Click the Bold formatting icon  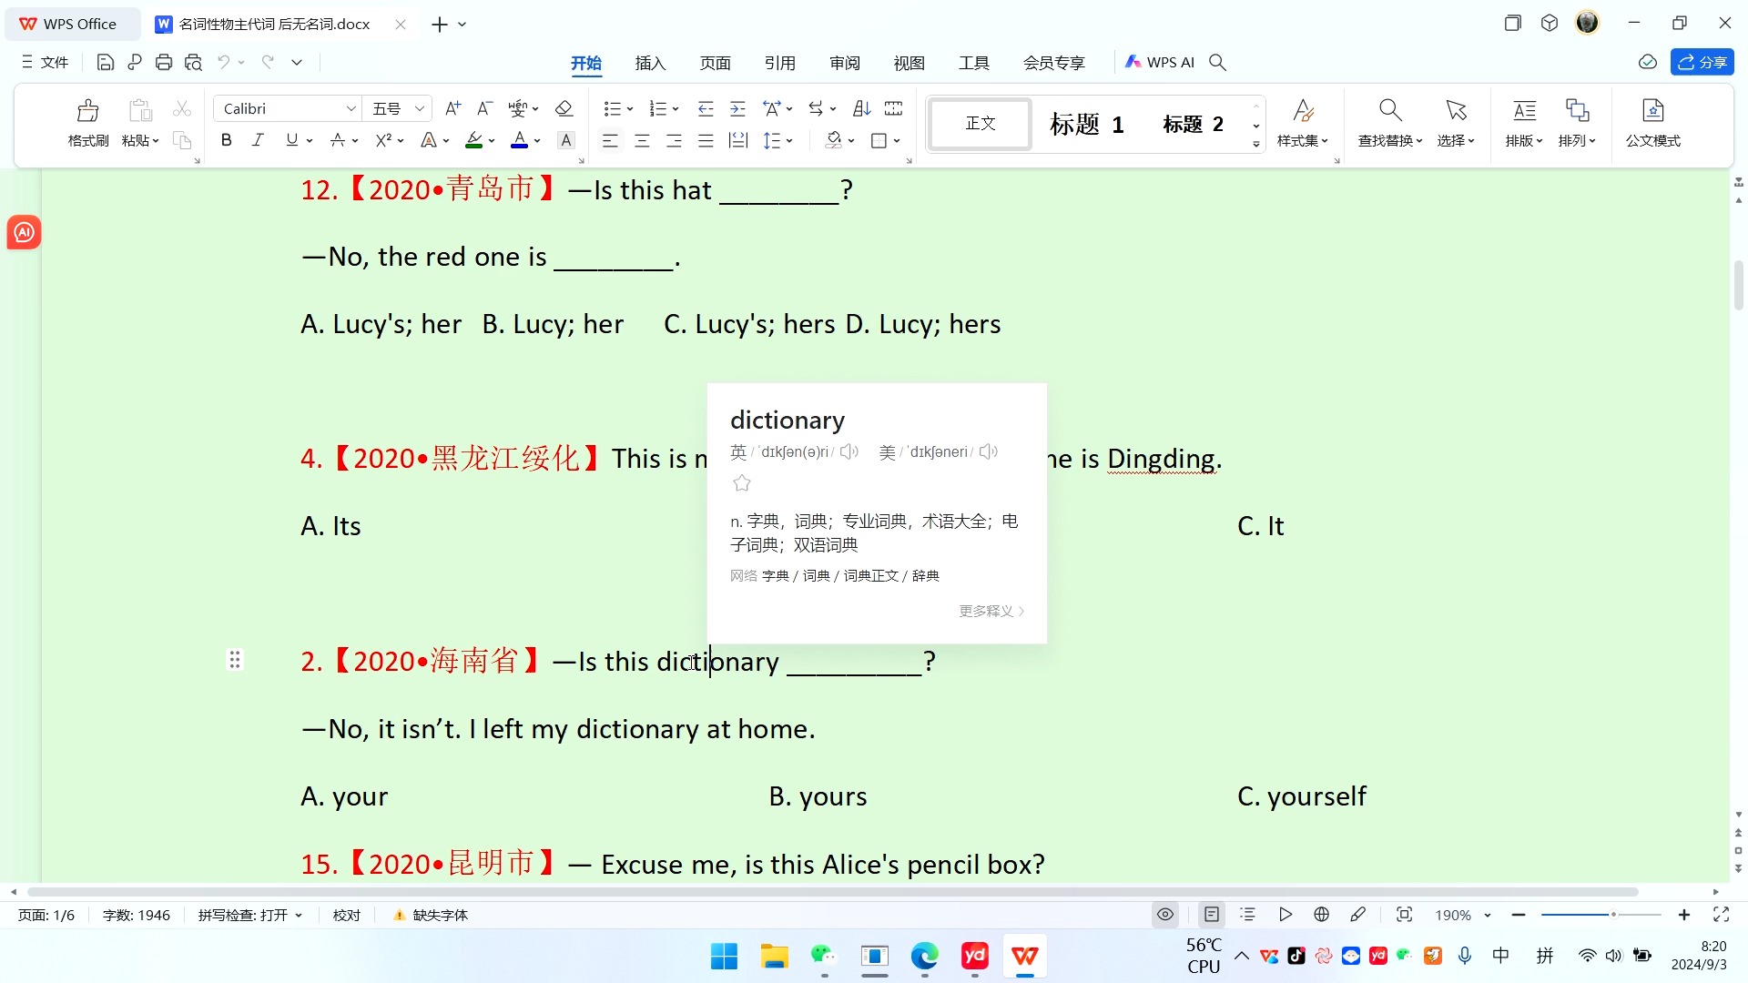(227, 140)
